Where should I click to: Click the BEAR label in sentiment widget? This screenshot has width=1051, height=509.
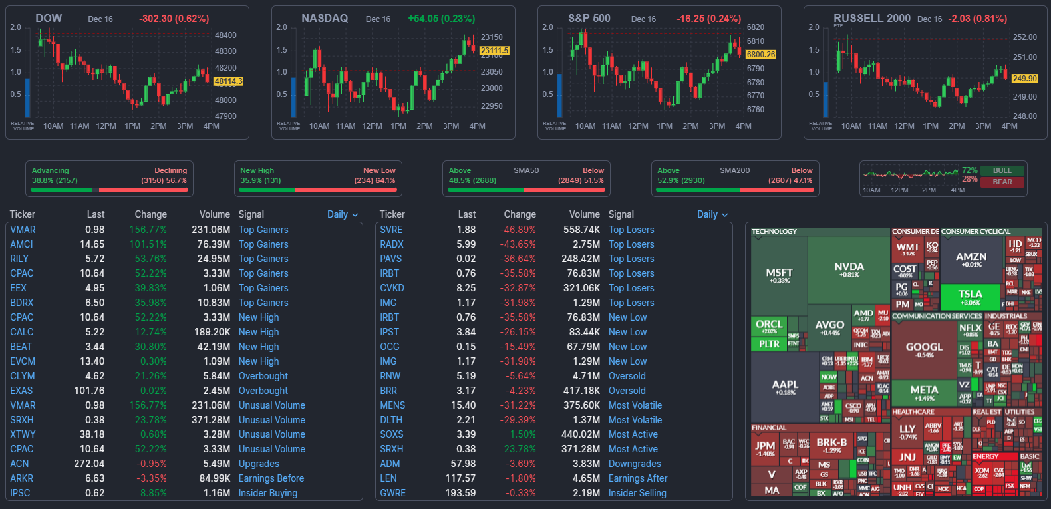pyautogui.click(x=1002, y=182)
